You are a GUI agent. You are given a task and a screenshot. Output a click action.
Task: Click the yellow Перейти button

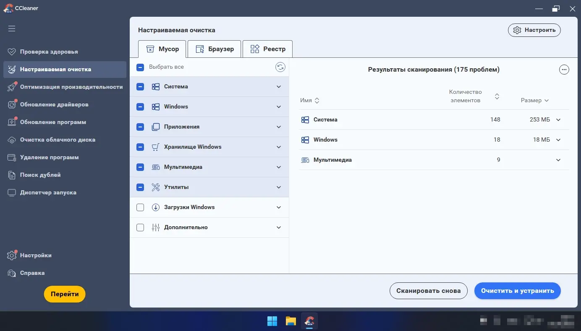click(65, 294)
